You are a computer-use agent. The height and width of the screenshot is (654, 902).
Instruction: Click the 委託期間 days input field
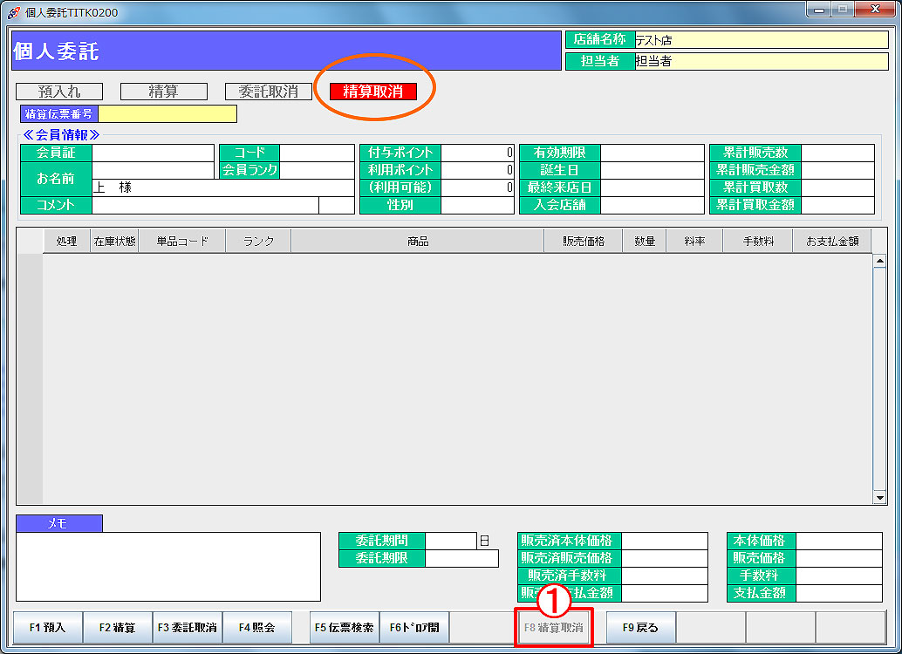tap(451, 541)
